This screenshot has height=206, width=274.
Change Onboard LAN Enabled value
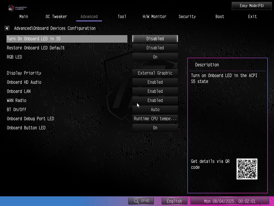(155, 91)
